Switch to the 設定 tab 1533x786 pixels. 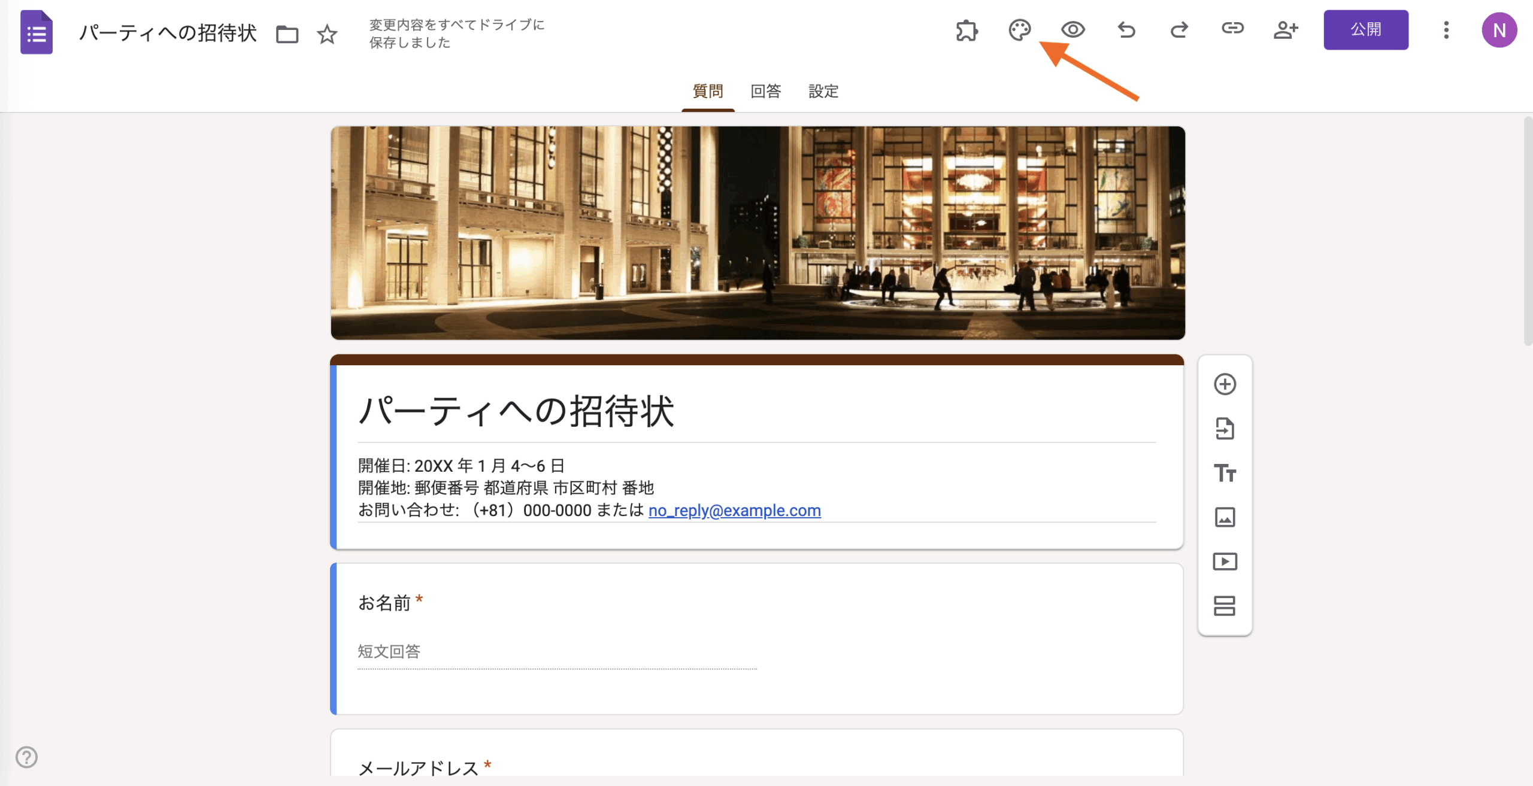click(823, 92)
